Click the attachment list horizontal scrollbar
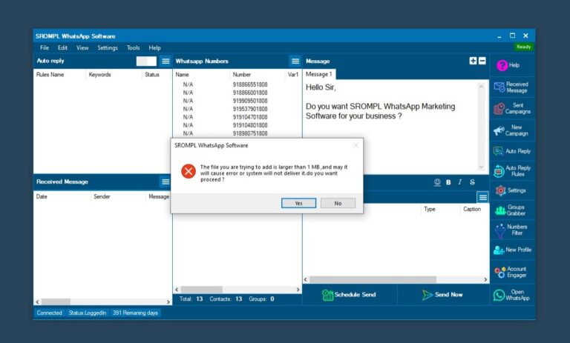570x343 pixels. tap(393, 279)
